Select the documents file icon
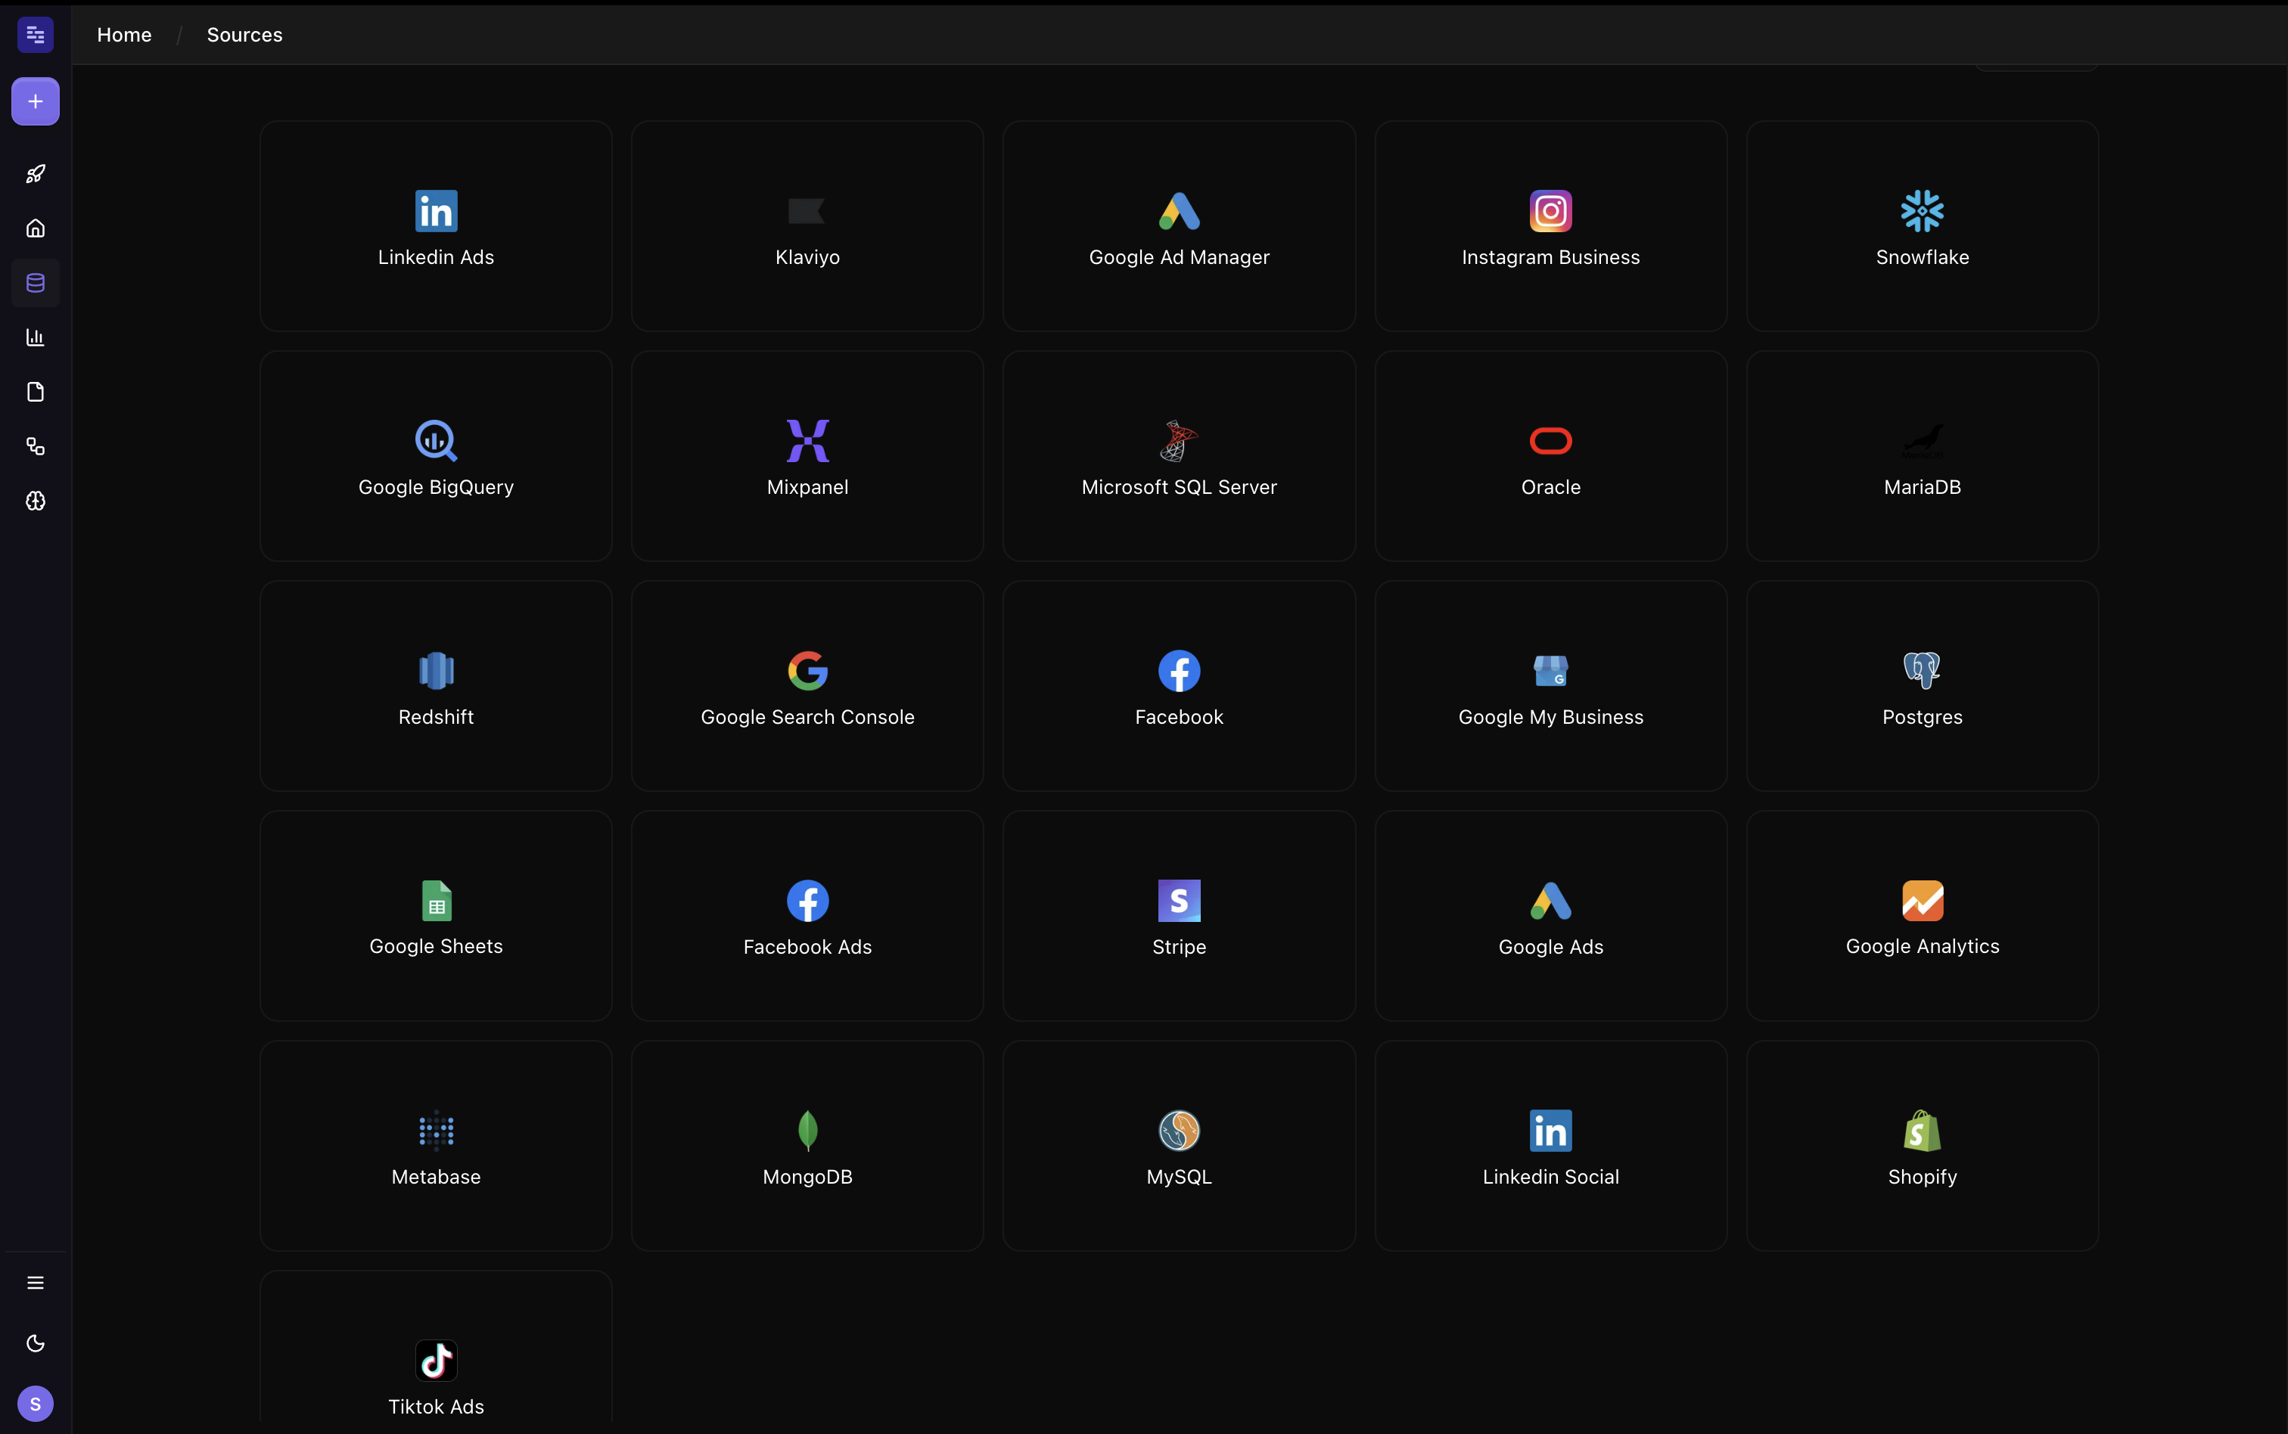Image resolution: width=2288 pixels, height=1434 pixels. point(35,392)
